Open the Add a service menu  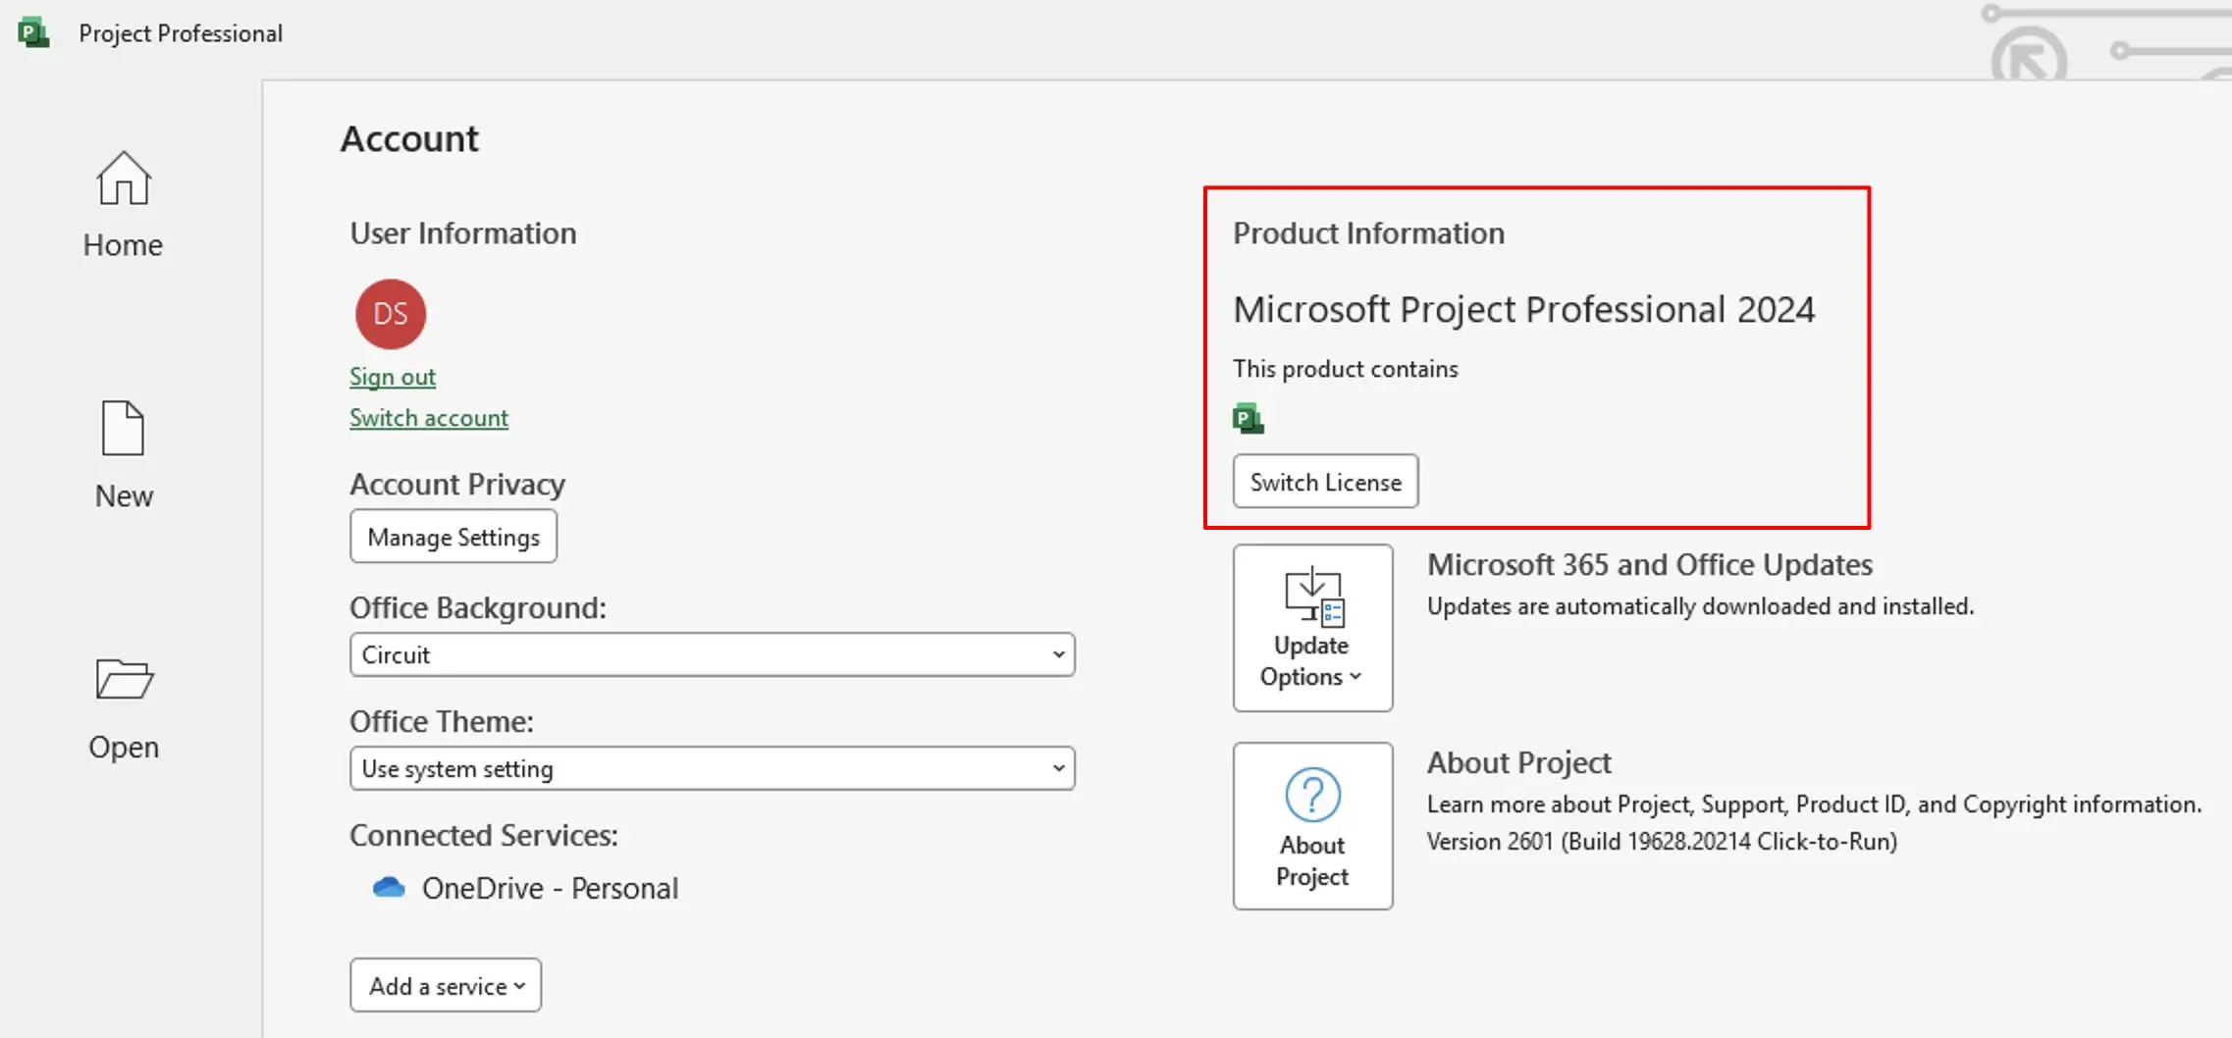pyautogui.click(x=446, y=986)
